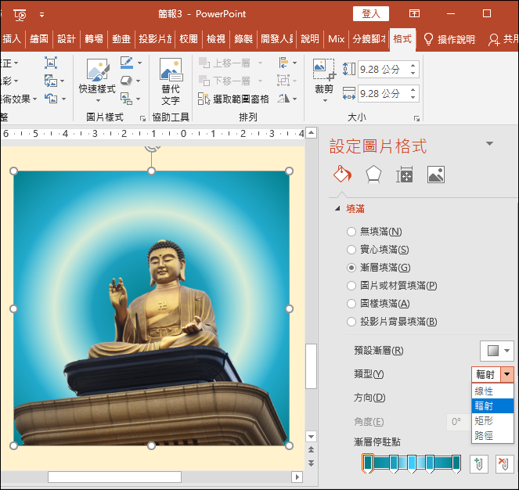Switch to the Transitions (轉場) tab

(94, 39)
